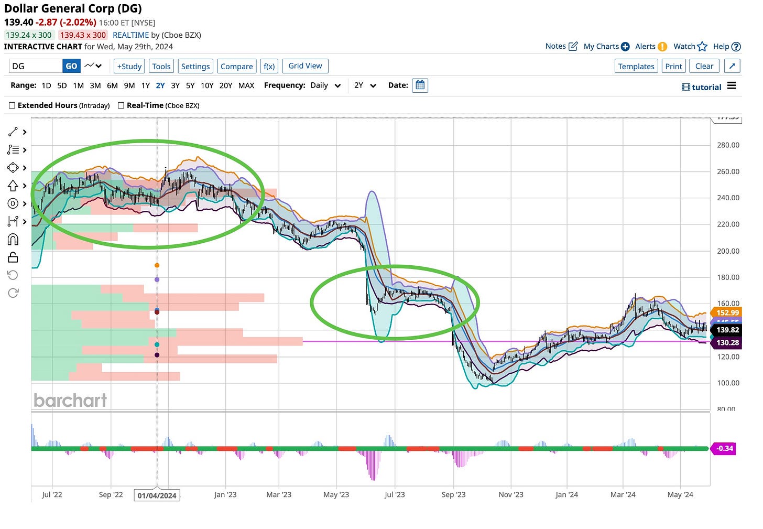The height and width of the screenshot is (529, 763).
Task: Open the 2Y period dropdown
Action: 365,85
